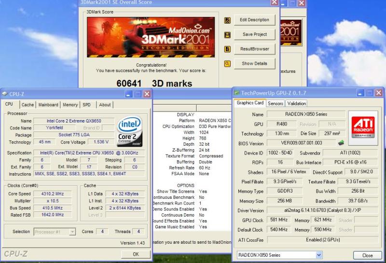Image resolution: width=386 pixels, height=263 pixels.
Task: Click the Device ID field 1002 - 5D4D
Action: 280,152
